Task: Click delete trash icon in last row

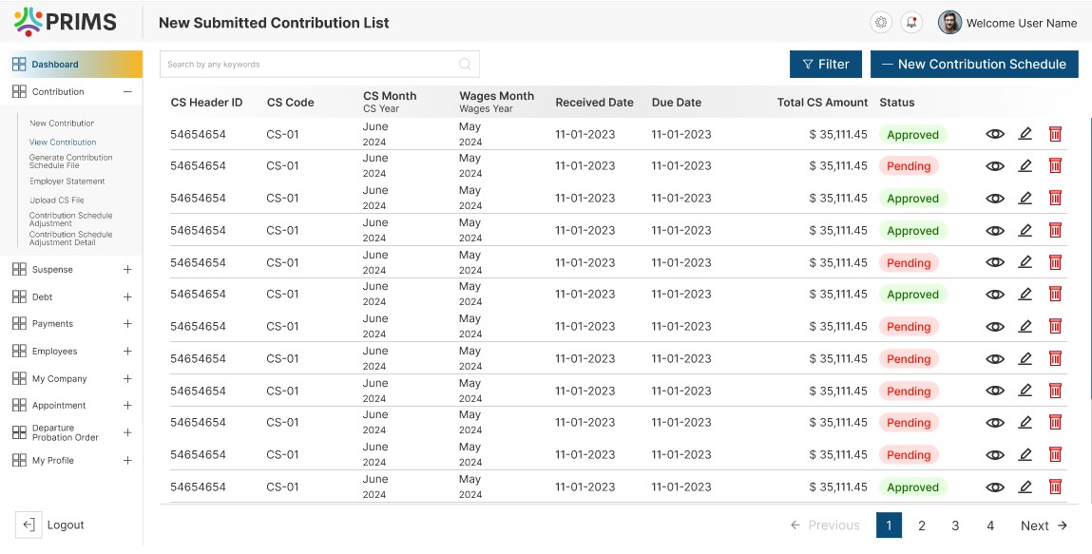Action: pos(1055,487)
